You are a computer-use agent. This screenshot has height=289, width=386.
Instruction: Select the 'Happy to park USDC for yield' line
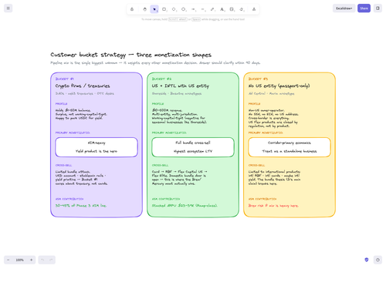pos(79,118)
